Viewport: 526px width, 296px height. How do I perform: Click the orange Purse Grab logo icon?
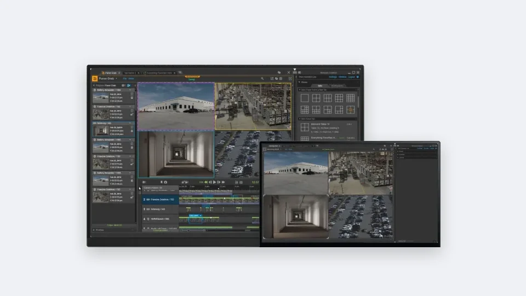click(95, 78)
